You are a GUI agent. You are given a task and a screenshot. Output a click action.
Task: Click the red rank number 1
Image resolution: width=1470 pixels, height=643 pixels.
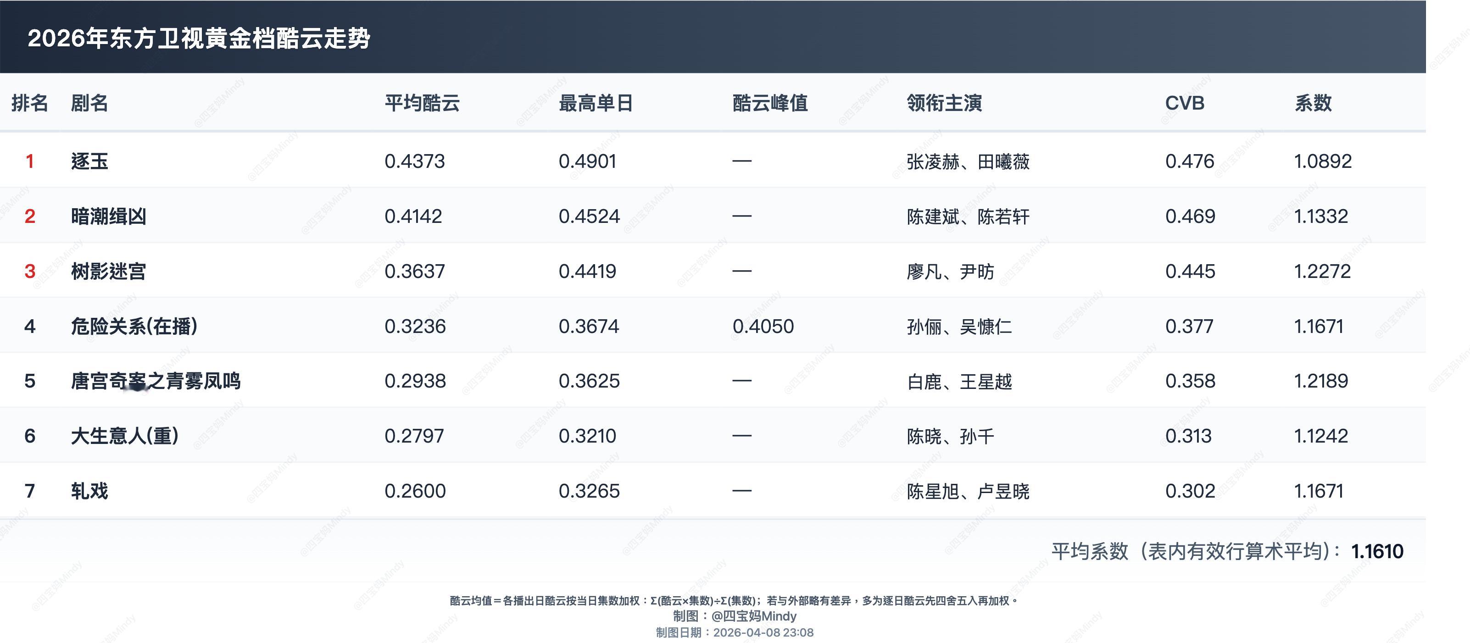click(30, 161)
